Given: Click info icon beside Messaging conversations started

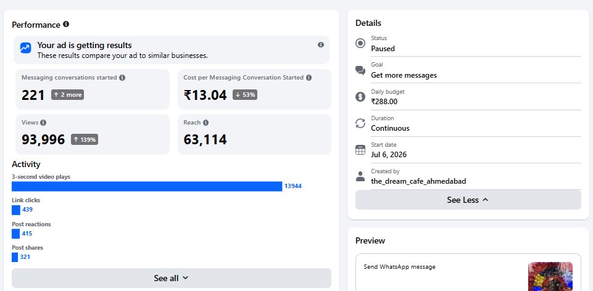Looking at the screenshot, I should coord(122,78).
